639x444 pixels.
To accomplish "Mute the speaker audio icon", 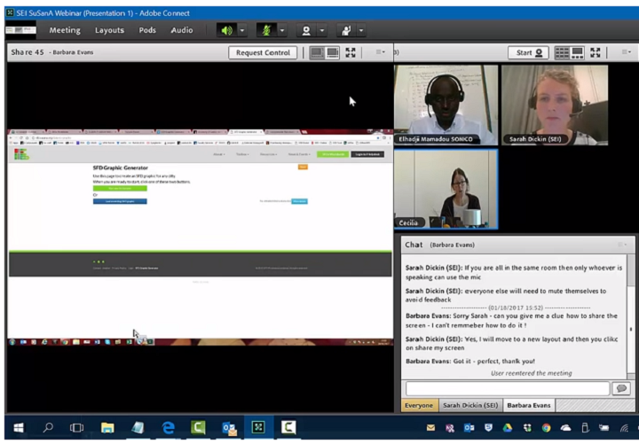I will pyautogui.click(x=226, y=30).
